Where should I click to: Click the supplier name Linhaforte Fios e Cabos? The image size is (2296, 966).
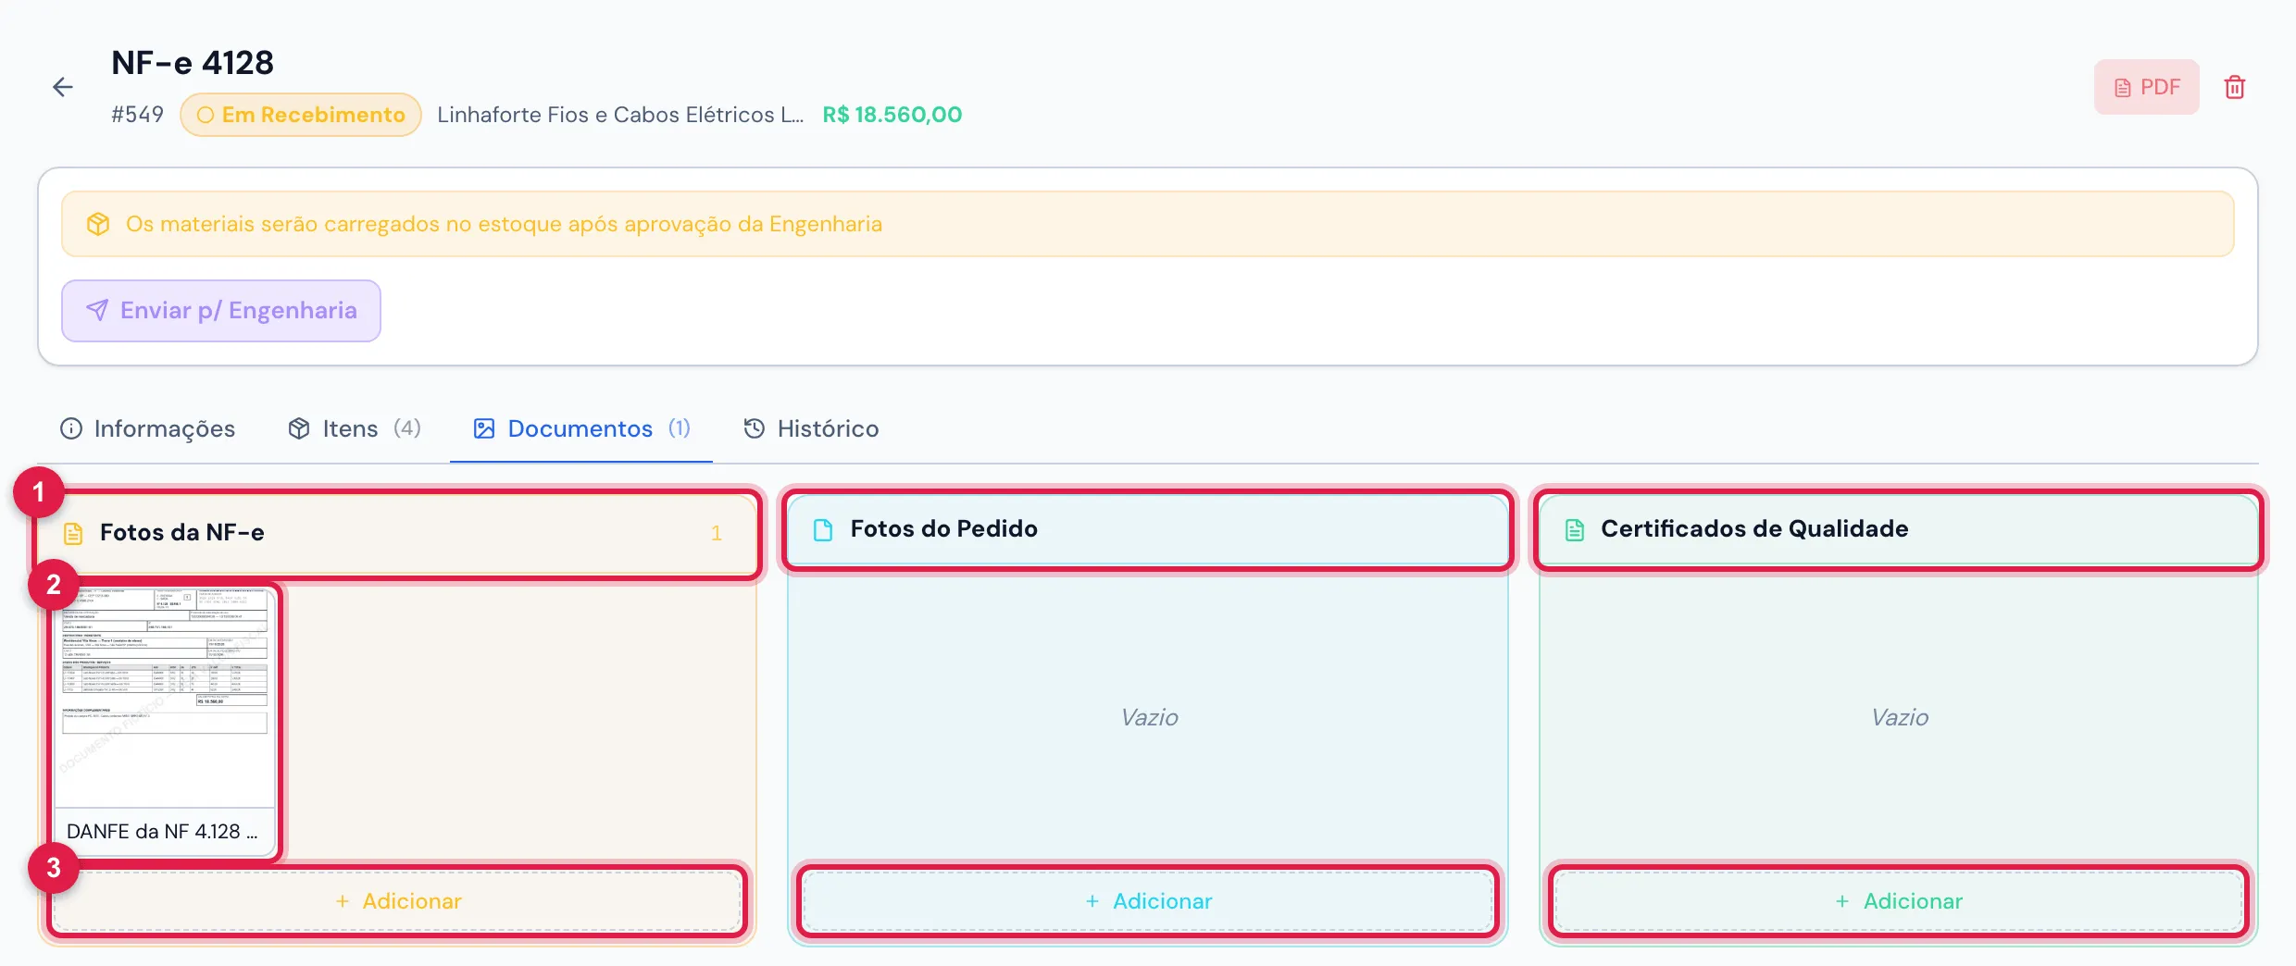click(620, 115)
